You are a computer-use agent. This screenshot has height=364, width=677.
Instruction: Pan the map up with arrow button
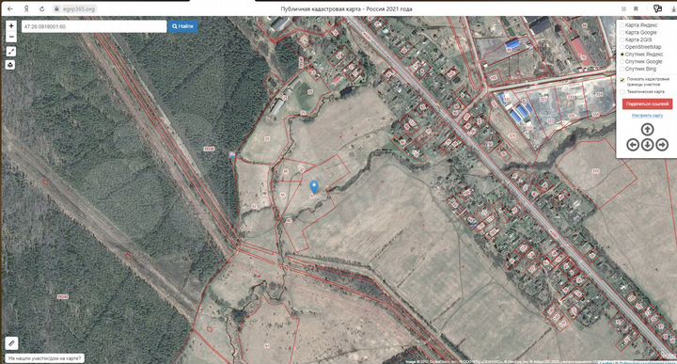point(647,129)
